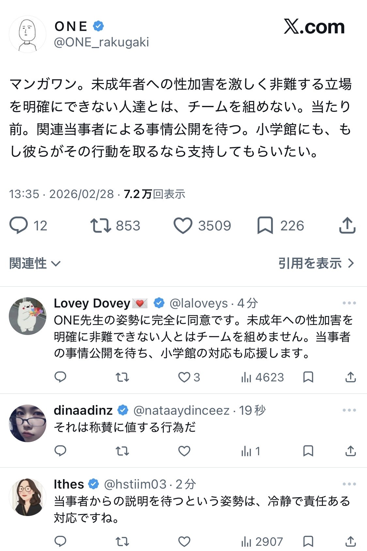Open the 関連性 sort dropdown
This screenshot has height=551, width=367.
pyautogui.click(x=35, y=263)
